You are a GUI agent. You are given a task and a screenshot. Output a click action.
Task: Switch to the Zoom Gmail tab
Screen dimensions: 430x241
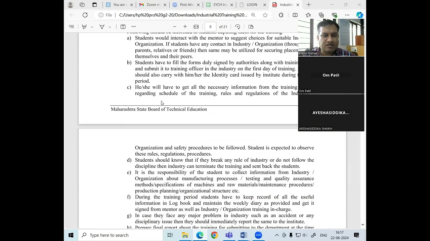tap(153, 5)
